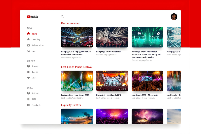Open the Lost Lands Music Festival heading
201x134 pixels.
pos(77,67)
